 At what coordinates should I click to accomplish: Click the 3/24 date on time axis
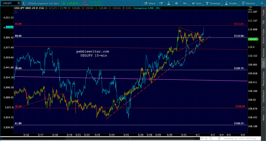click(112, 135)
